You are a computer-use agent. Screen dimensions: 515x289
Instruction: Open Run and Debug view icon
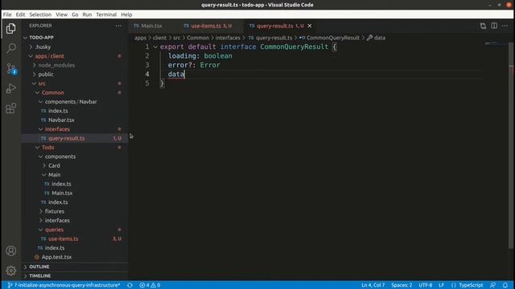pos(10,88)
